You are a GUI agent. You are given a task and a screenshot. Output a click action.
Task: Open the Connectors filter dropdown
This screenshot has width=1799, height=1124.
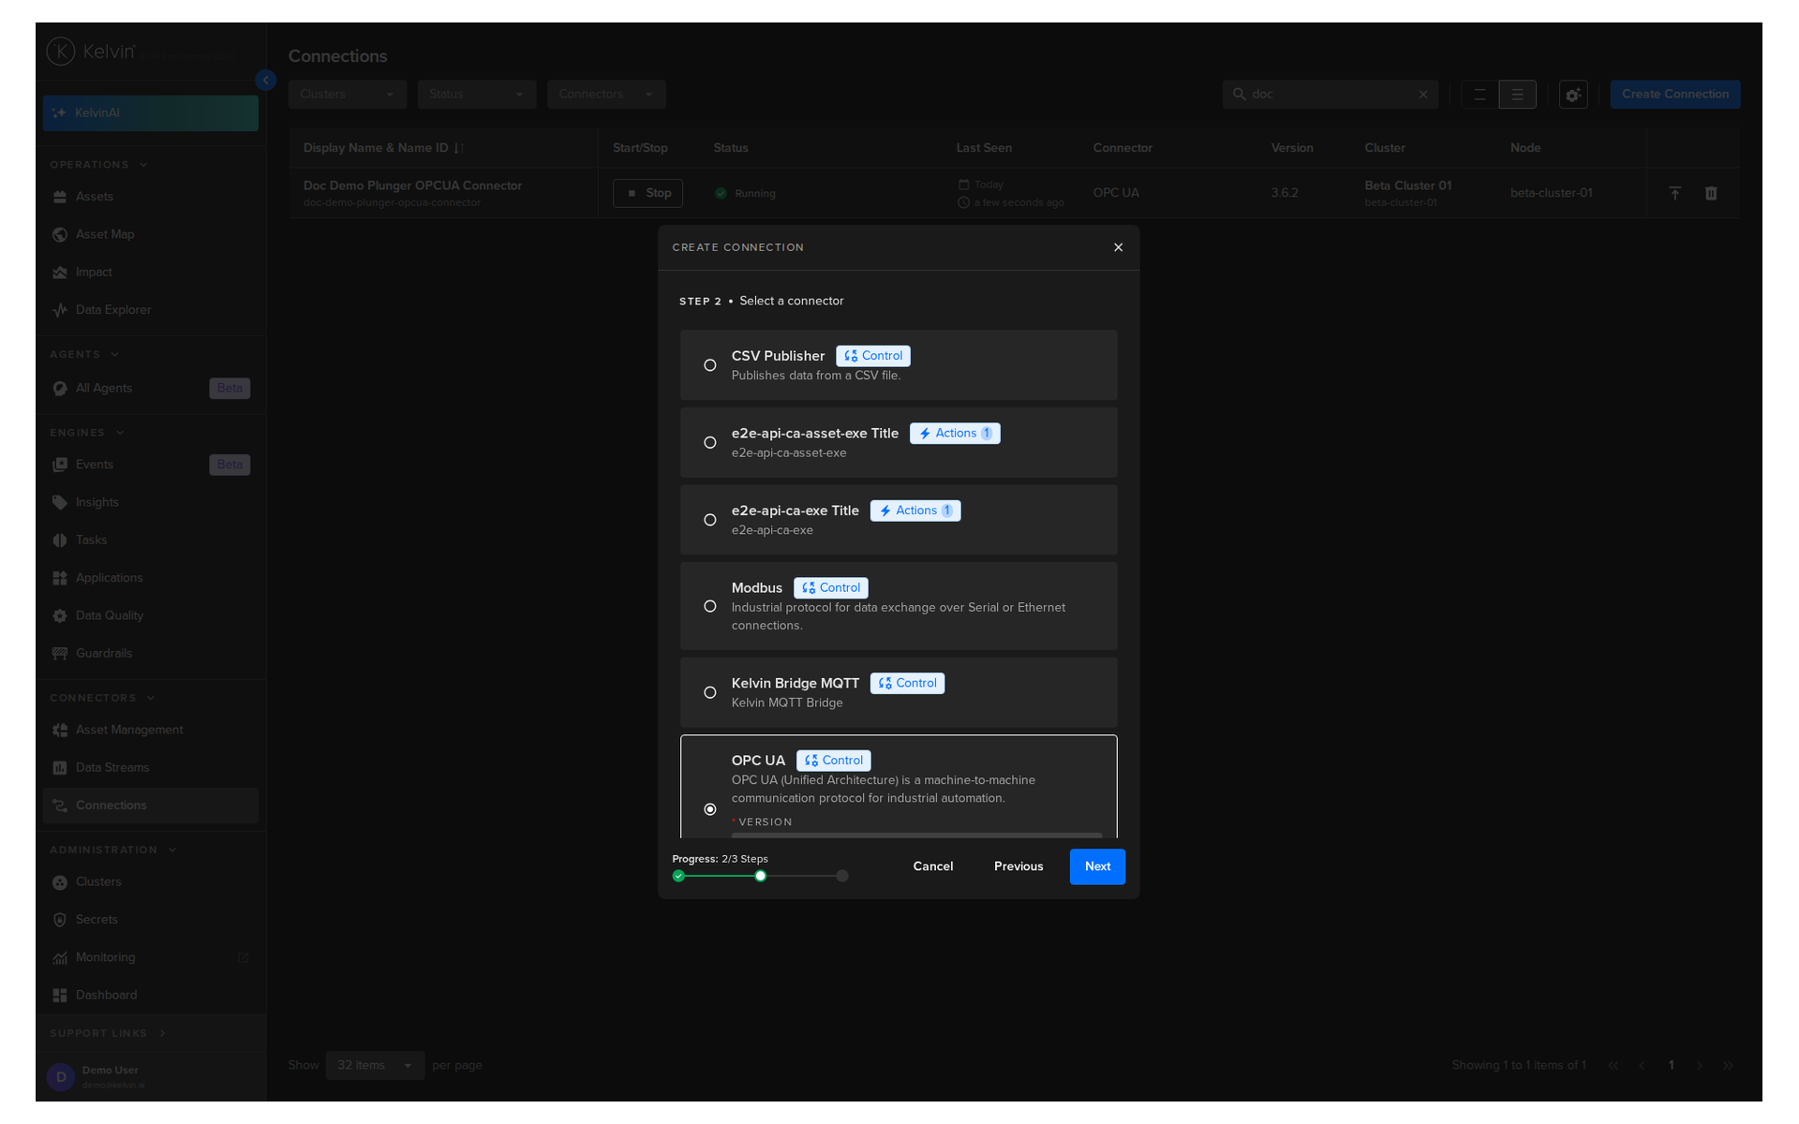pyautogui.click(x=606, y=94)
